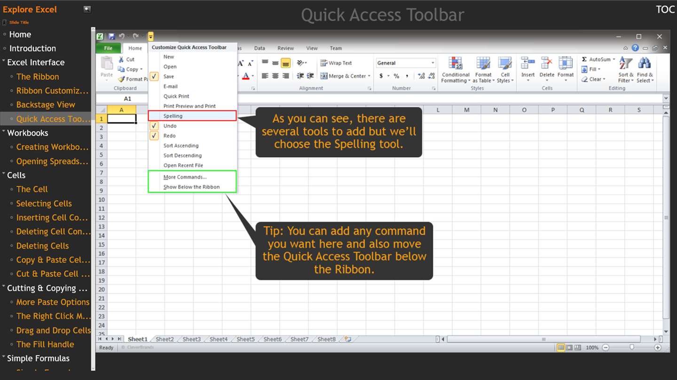
Task: Open Backstage View in sidebar
Action: tap(46, 105)
